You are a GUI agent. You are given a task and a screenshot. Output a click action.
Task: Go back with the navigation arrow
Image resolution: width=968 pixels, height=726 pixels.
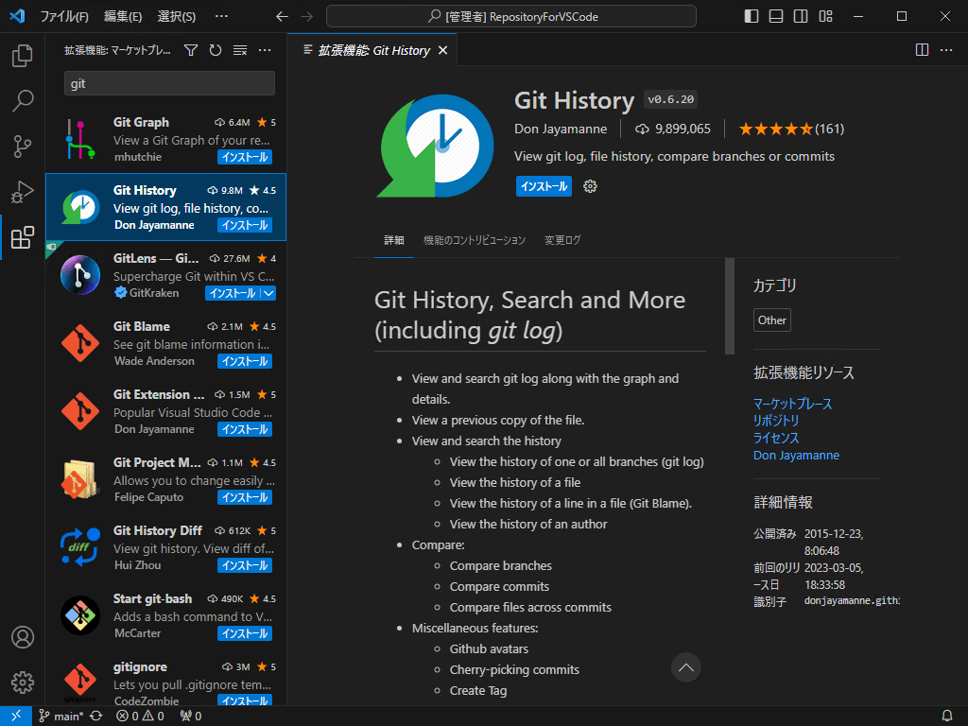(282, 17)
